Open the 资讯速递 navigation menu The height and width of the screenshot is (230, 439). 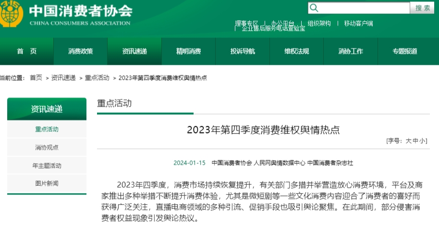(134, 51)
